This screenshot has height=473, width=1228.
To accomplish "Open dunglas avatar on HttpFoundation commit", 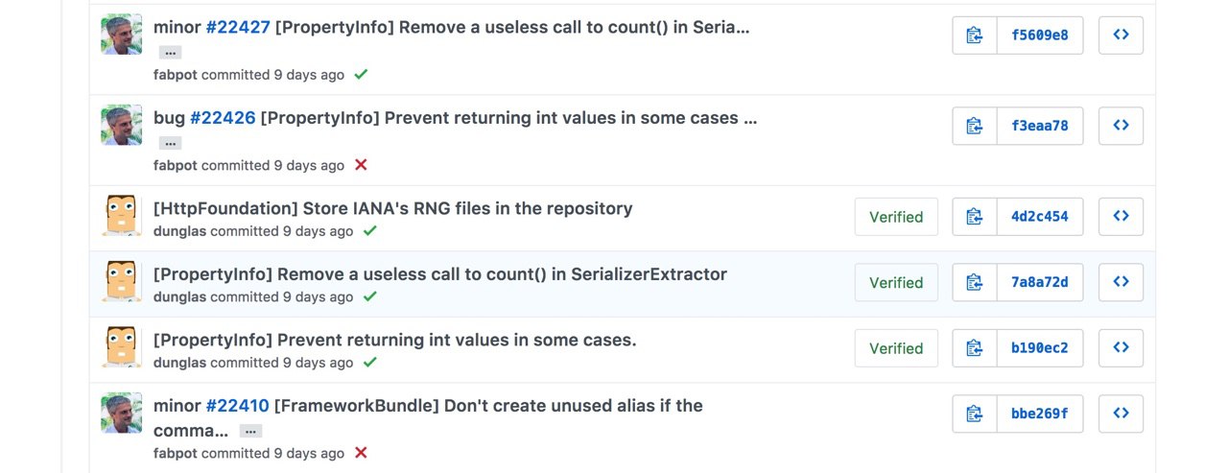I will [122, 216].
